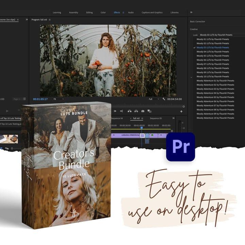Choose Moody Adventure 05 by Flourish Presets
This screenshot has width=245, height=245.
click(215, 97)
